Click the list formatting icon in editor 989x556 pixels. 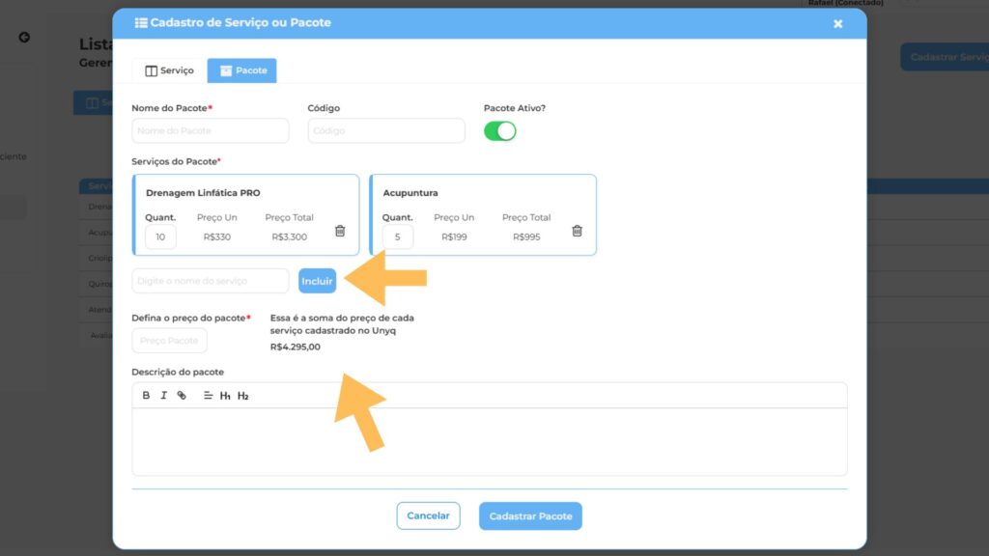208,396
